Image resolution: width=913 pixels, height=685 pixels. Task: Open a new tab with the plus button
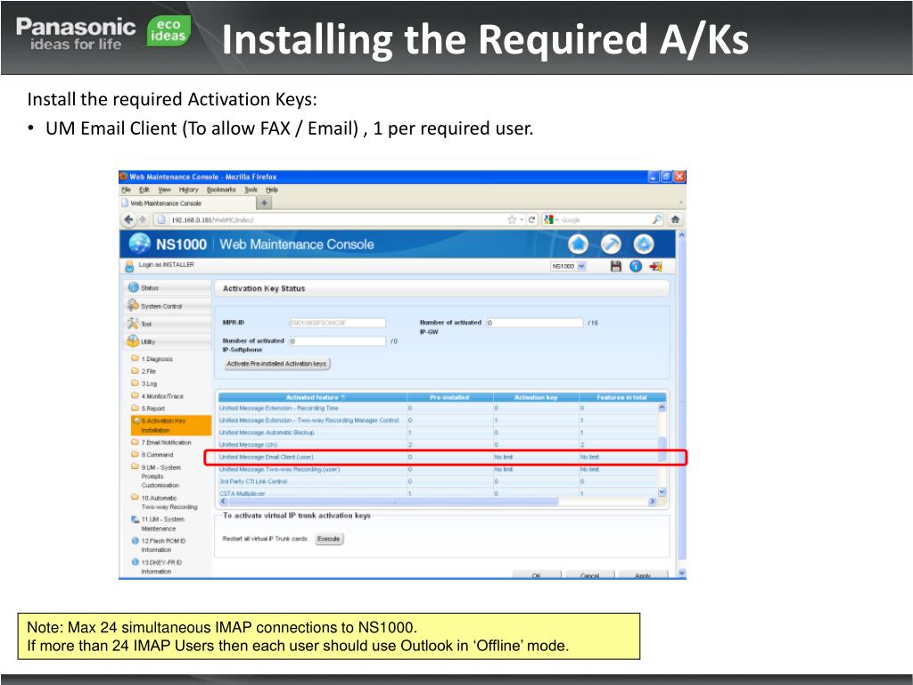tap(264, 202)
